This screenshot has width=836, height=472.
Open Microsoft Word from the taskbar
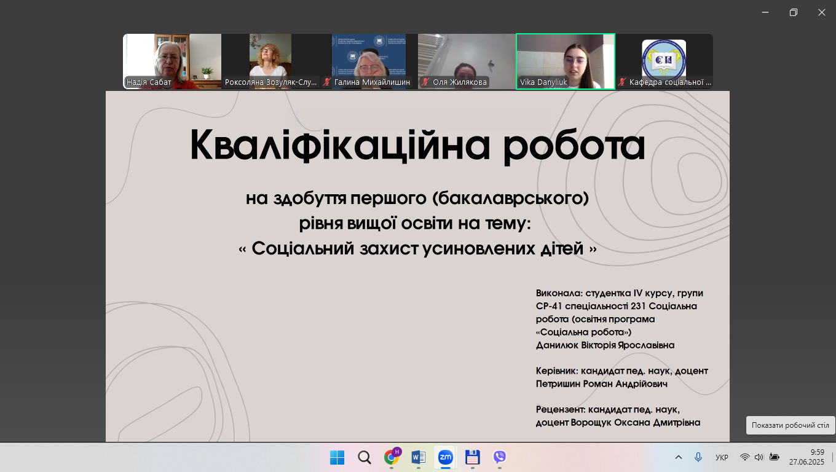[x=419, y=457]
